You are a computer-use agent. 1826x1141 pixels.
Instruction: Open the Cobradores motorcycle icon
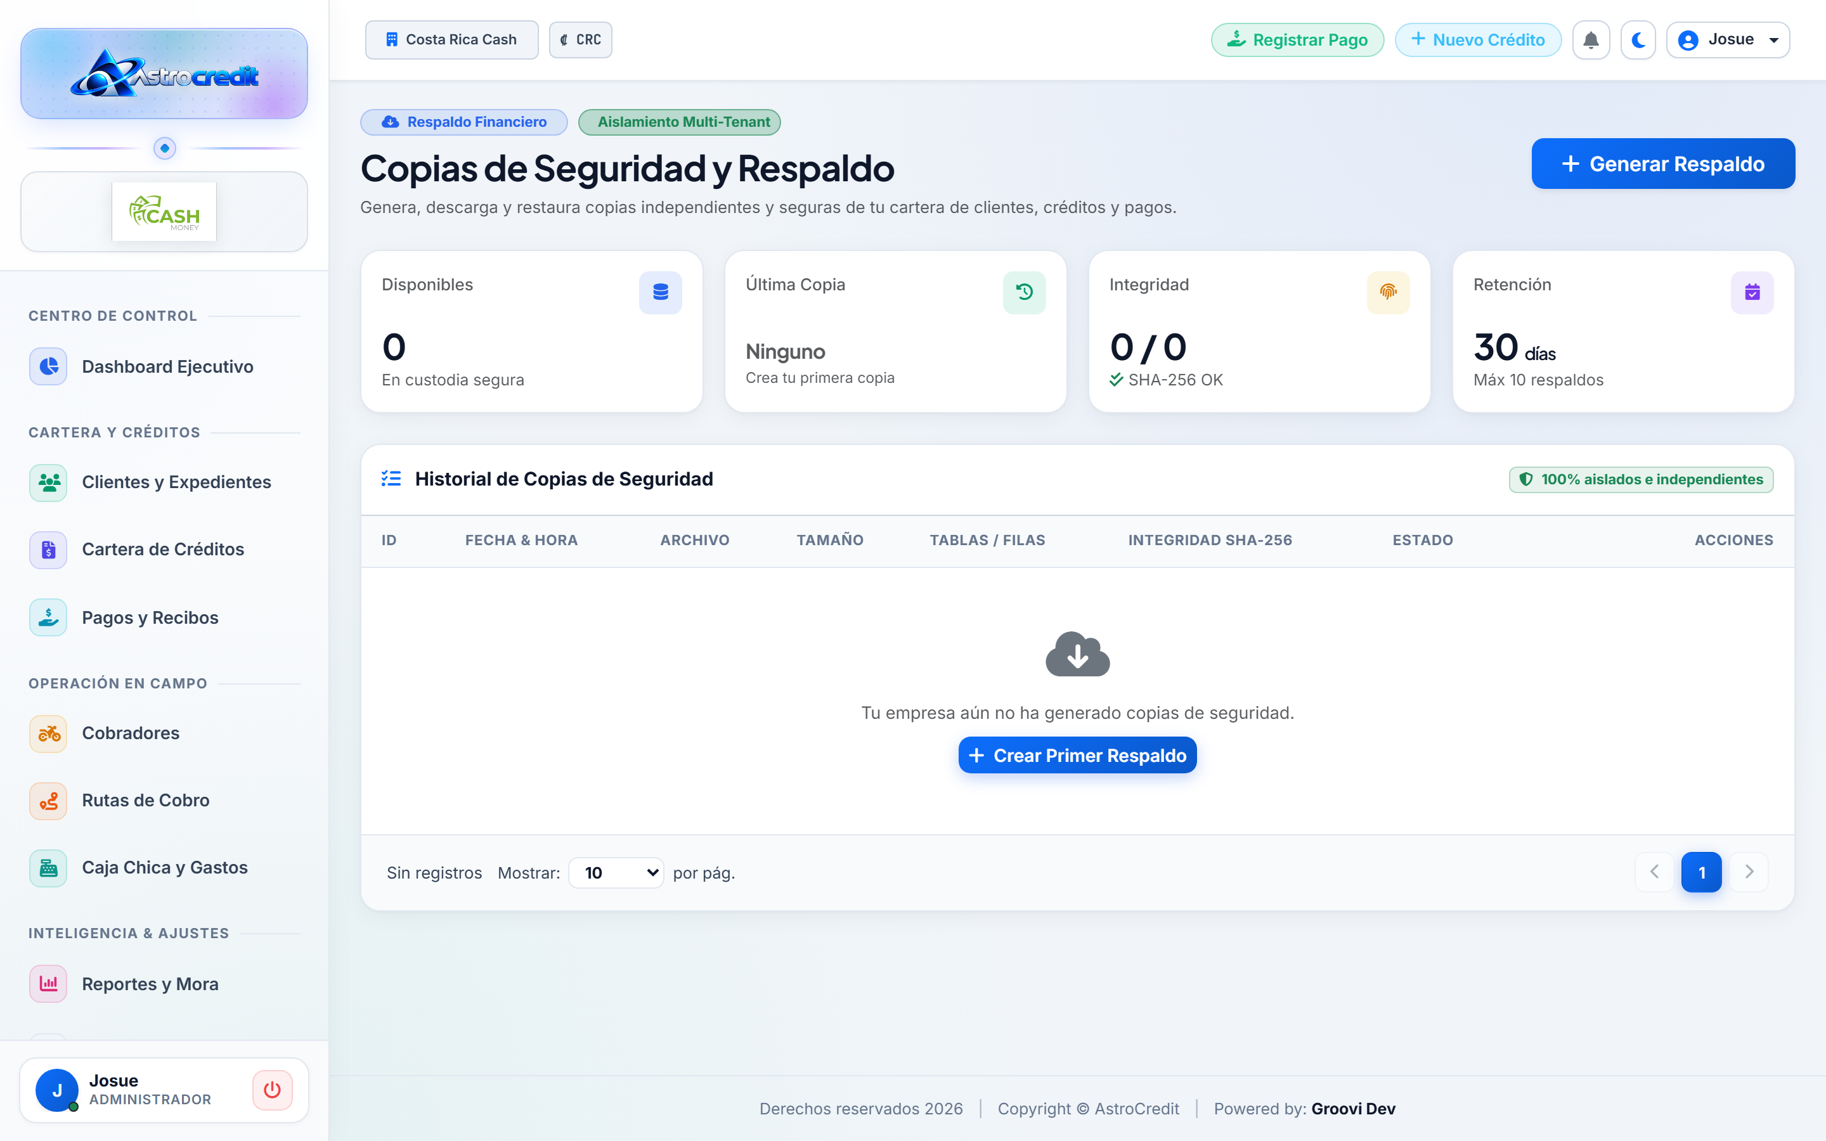click(48, 733)
